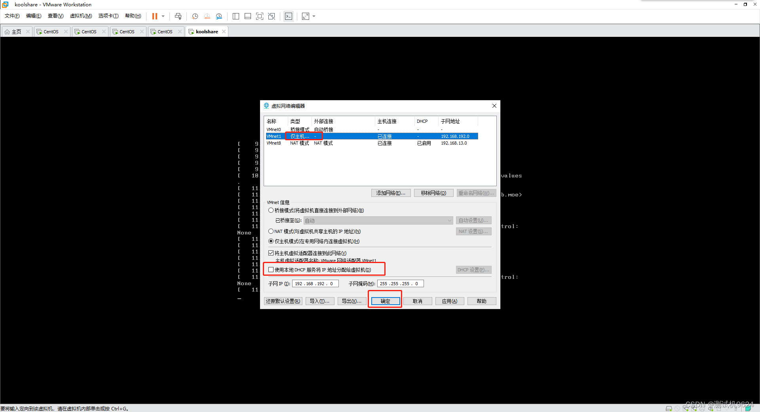Close the fourth CentOS tab

tap(180, 32)
